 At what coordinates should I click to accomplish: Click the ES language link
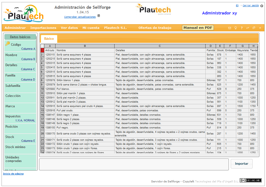[x=237, y=5]
